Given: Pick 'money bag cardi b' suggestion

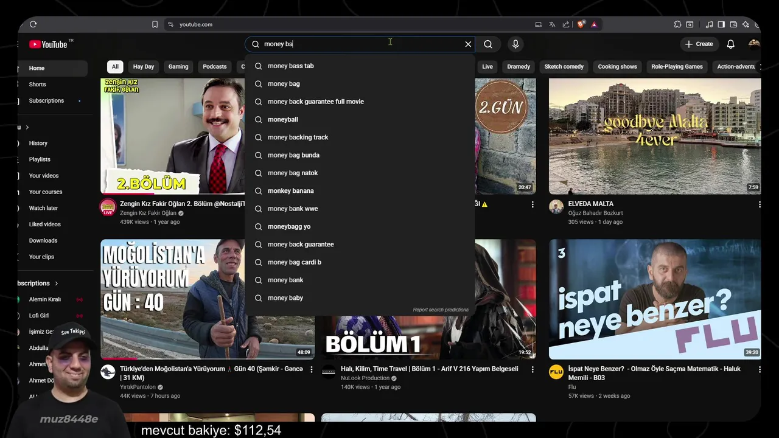Looking at the screenshot, I should point(360,262).
